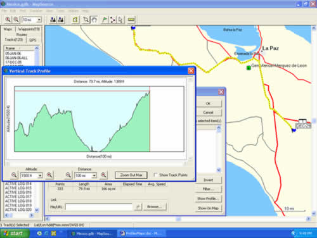Select the route tool icon
The image size is (317, 238).
click(112, 20)
